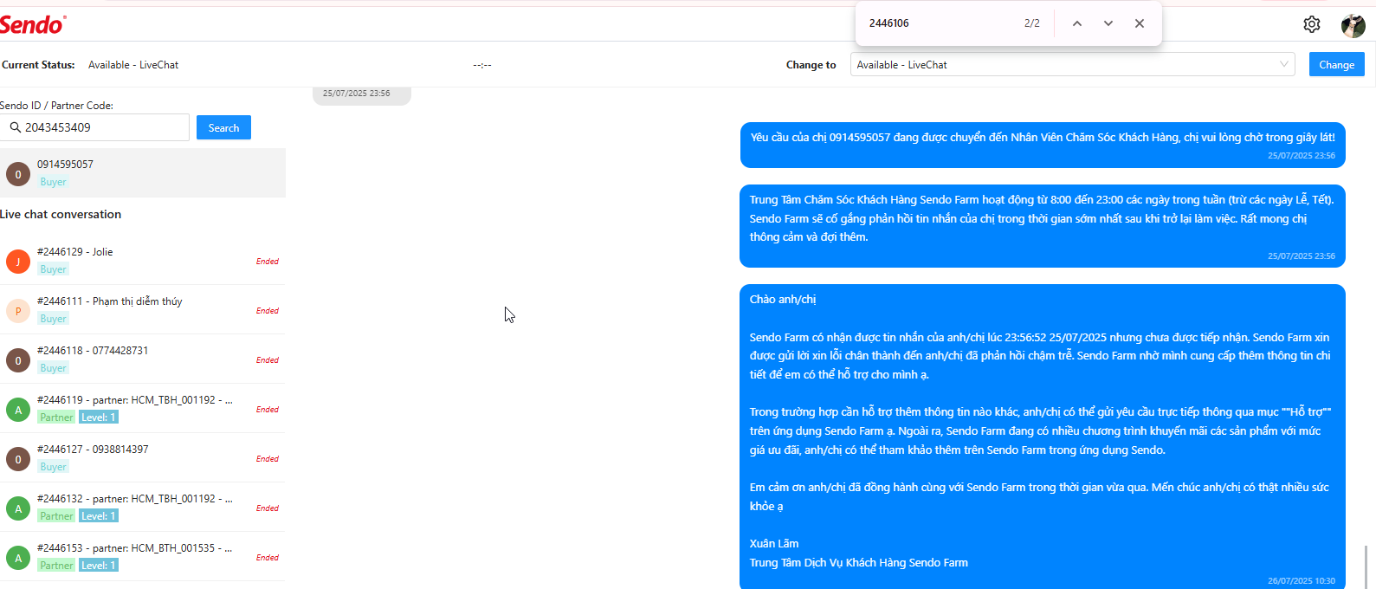Screen dimensions: 1376x589
Task: Open the settings gear icon
Action: pos(1312,24)
